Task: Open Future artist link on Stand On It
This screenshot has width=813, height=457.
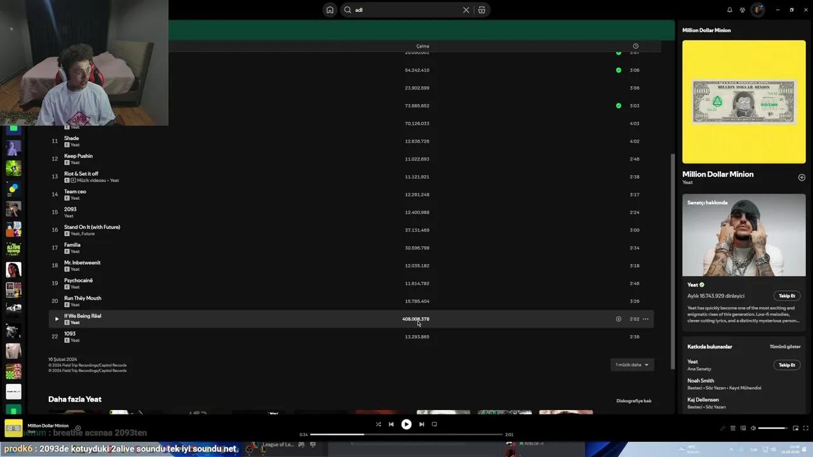Action: 88,234
